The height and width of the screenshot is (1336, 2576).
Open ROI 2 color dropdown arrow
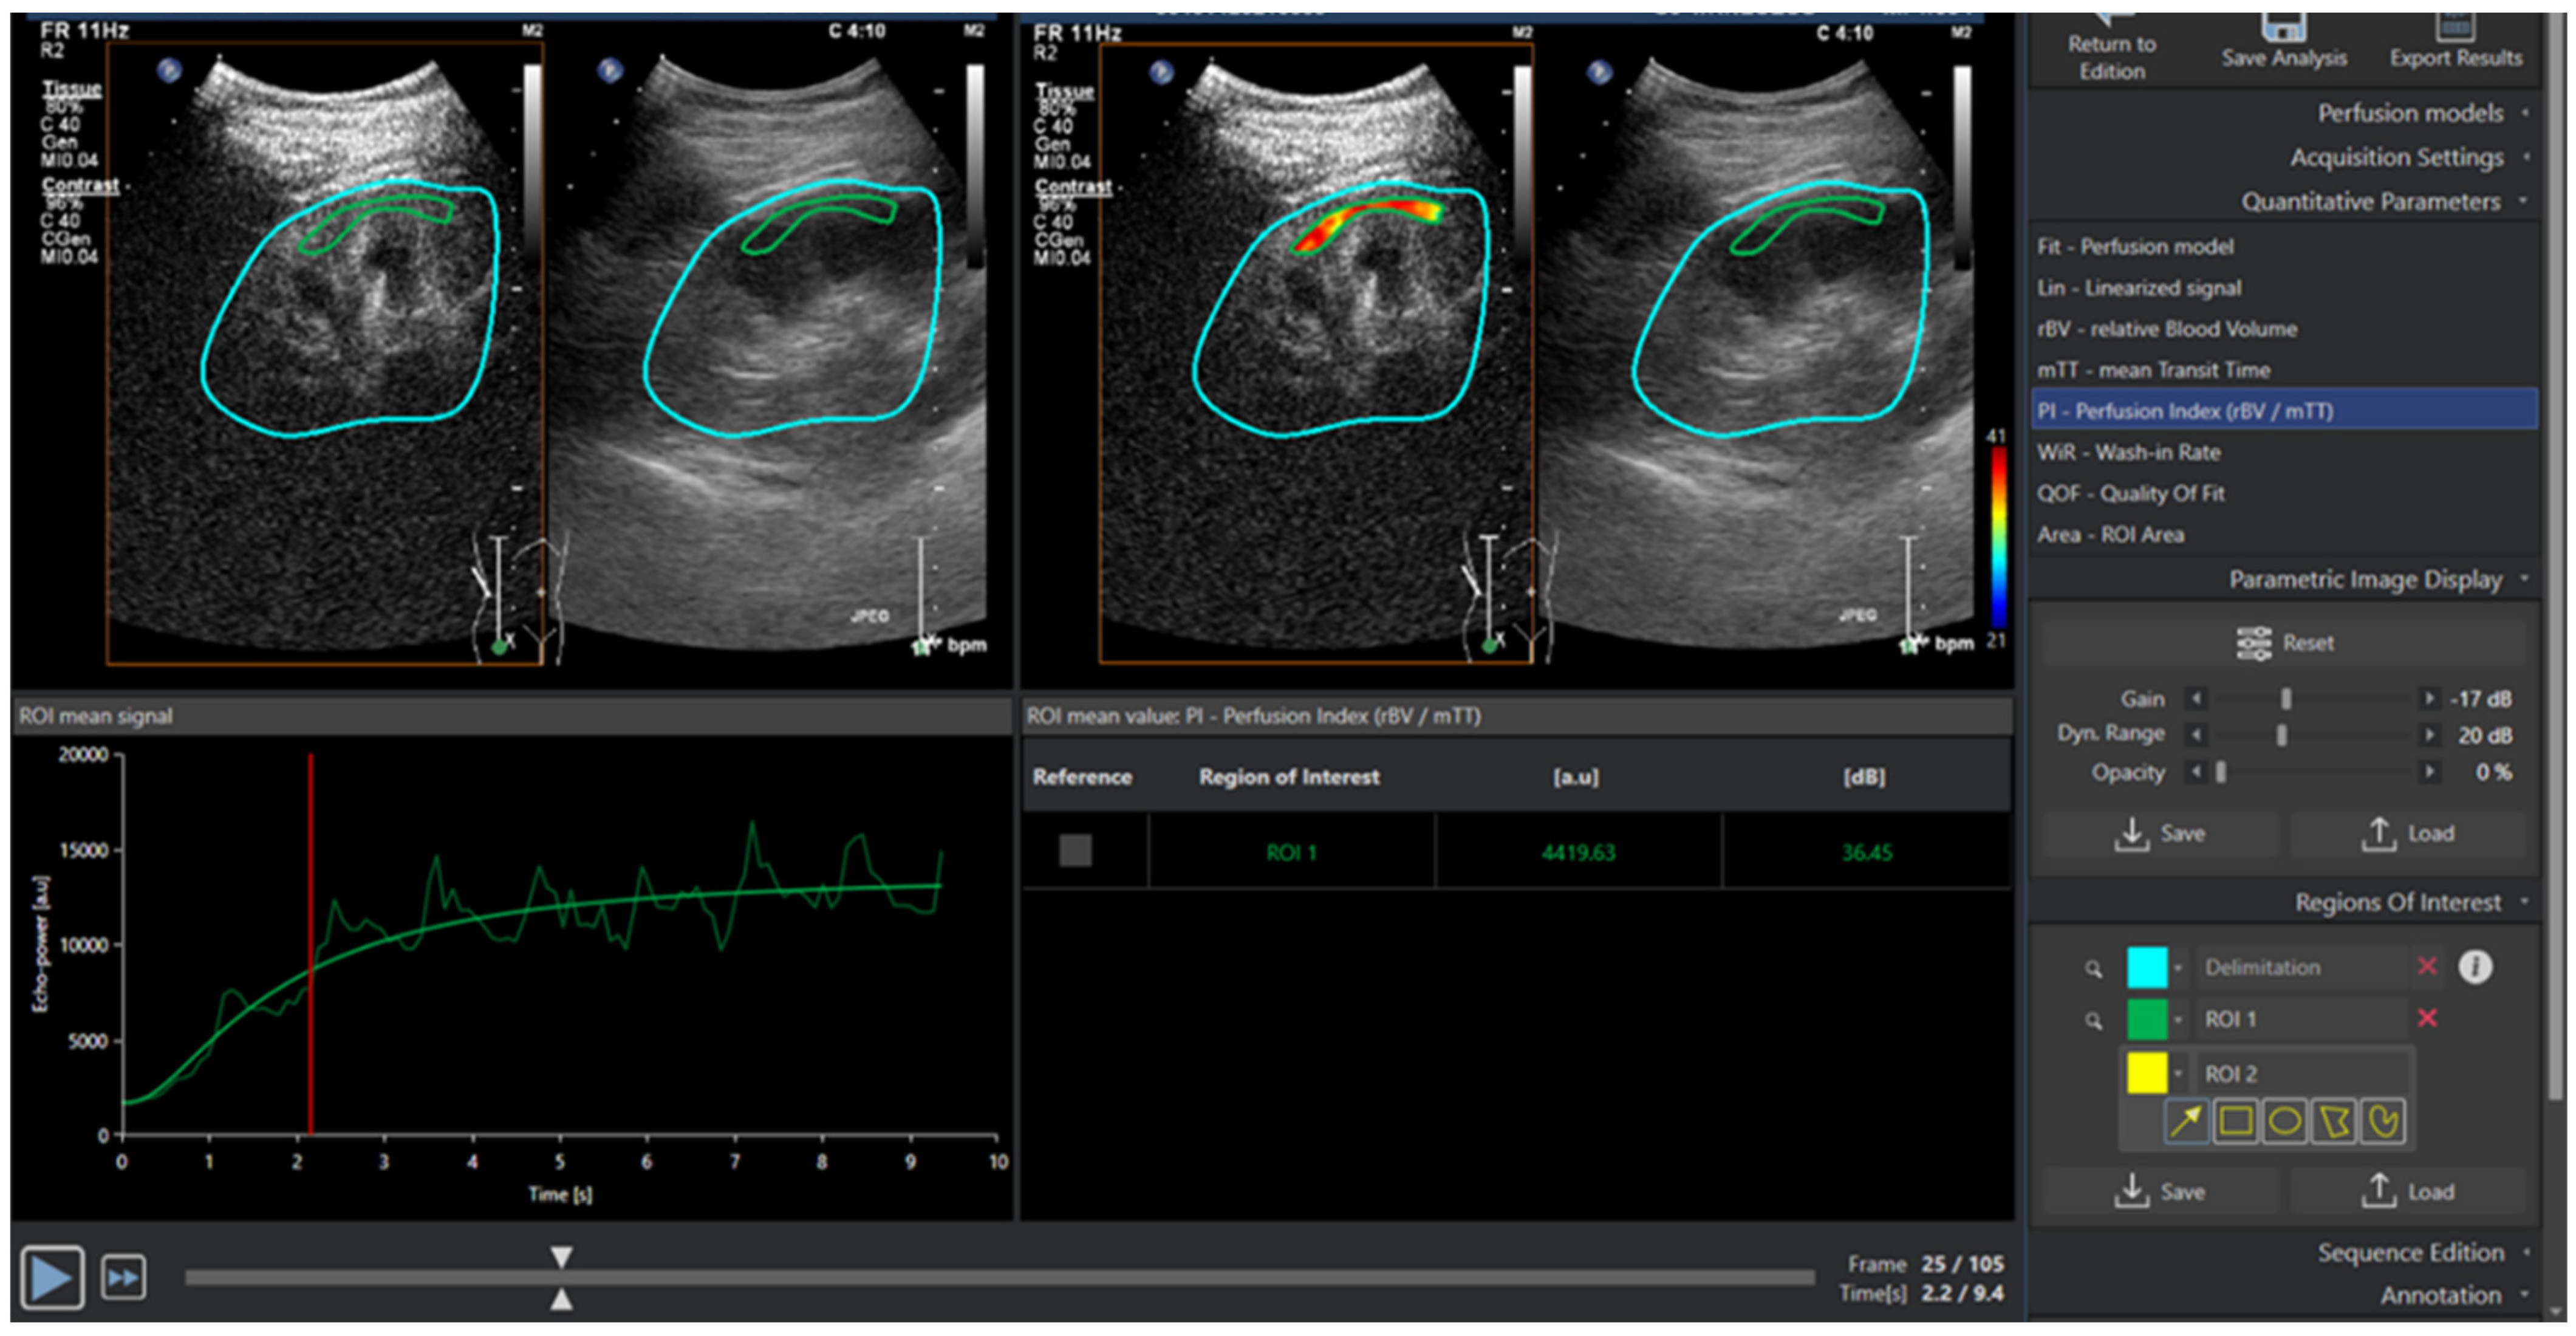tap(2178, 1074)
